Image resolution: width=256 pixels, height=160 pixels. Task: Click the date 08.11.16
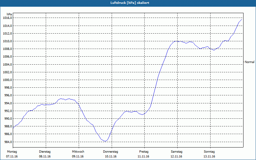(x=45, y=156)
